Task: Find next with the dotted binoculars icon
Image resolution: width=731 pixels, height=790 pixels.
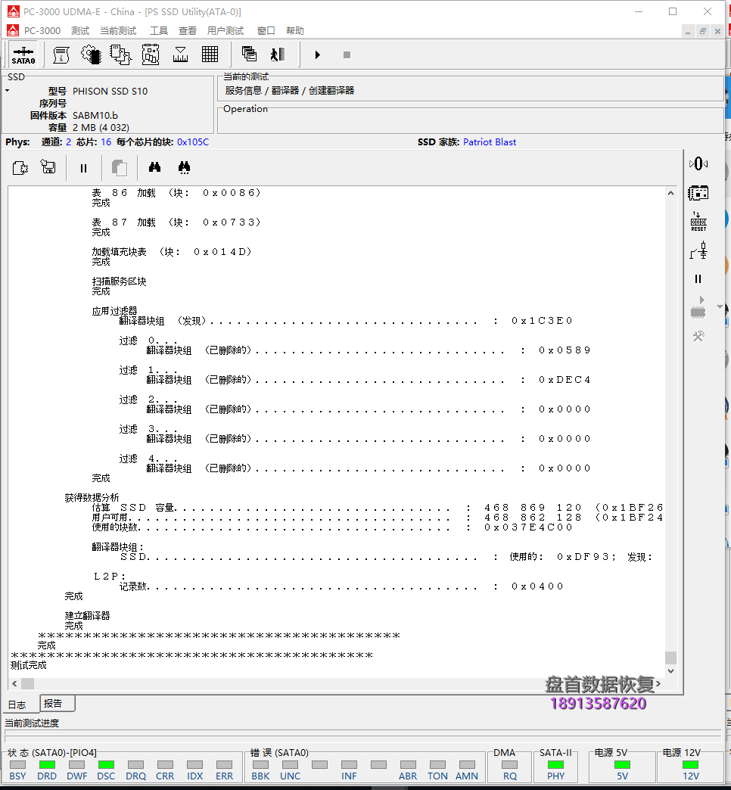Action: [185, 168]
